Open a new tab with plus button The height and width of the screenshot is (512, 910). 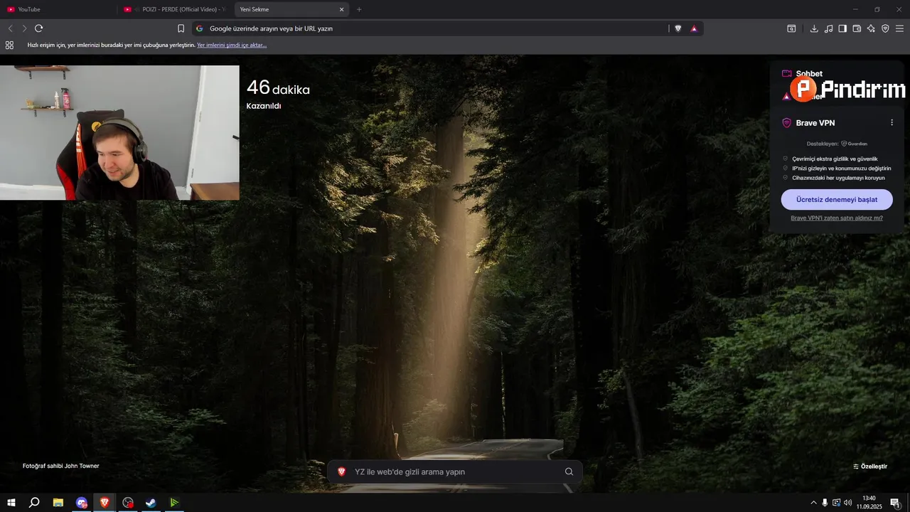359,9
